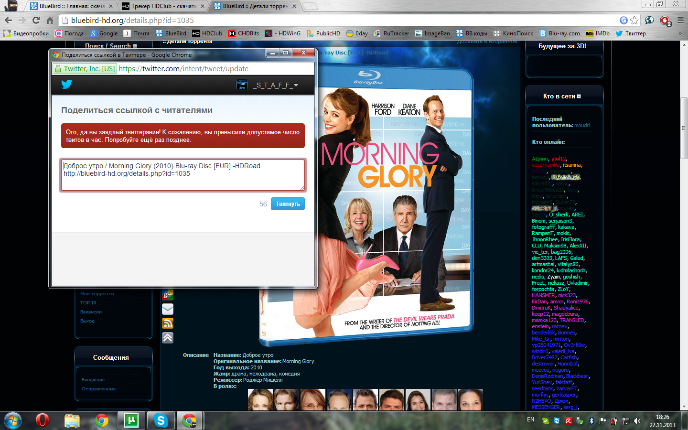
Task: Click the email envelope share icon
Action: pos(168,309)
